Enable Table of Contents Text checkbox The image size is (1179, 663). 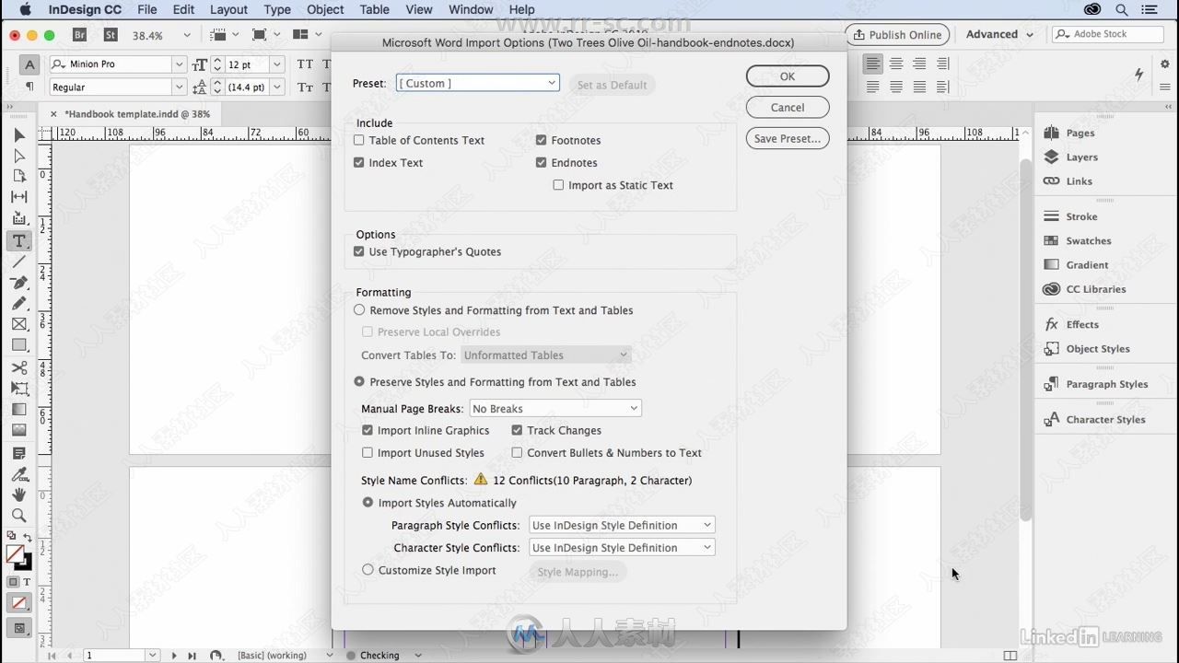click(359, 140)
